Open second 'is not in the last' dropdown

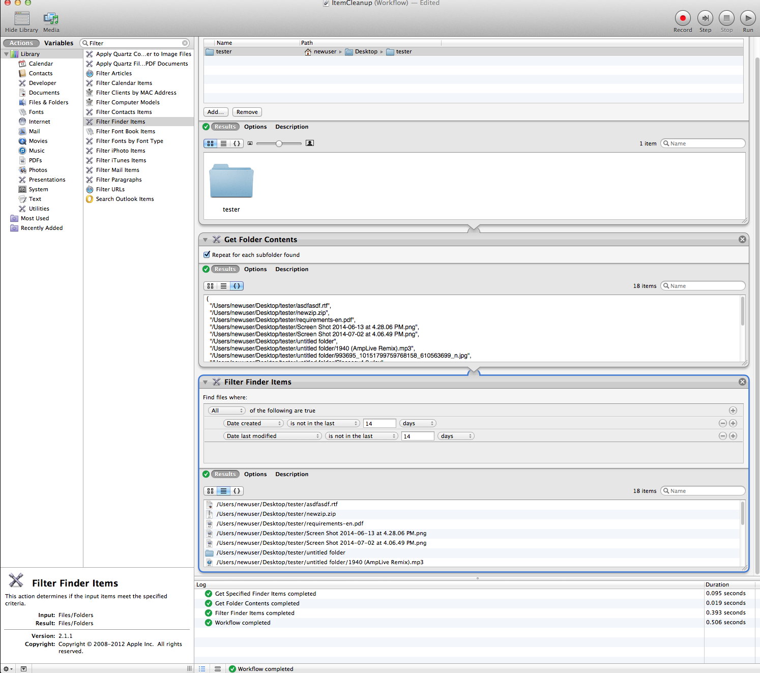pyautogui.click(x=362, y=436)
